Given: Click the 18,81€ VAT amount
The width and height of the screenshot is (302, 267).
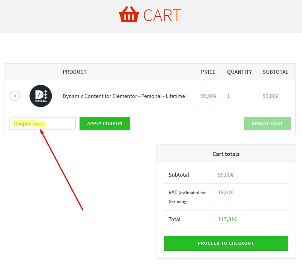Looking at the screenshot, I should tap(225, 192).
